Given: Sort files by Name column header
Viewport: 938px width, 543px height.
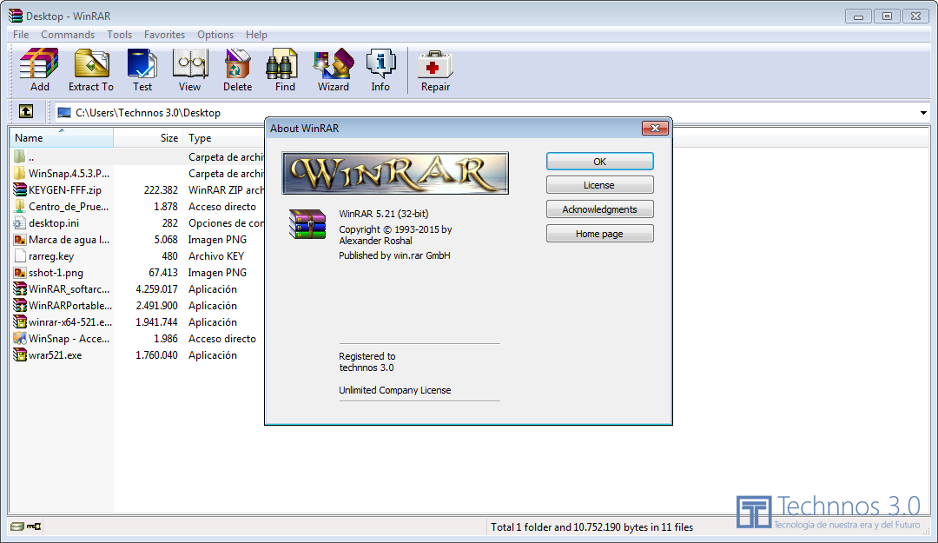Looking at the screenshot, I should click(62, 137).
